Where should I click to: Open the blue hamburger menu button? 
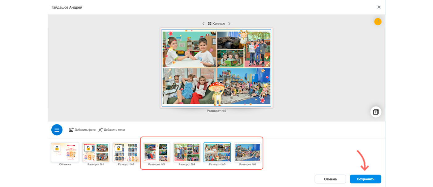point(57,130)
